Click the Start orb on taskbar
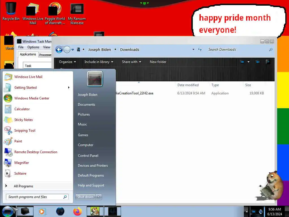Image resolution: width=289 pixels, height=217 pixels. pos(7,211)
